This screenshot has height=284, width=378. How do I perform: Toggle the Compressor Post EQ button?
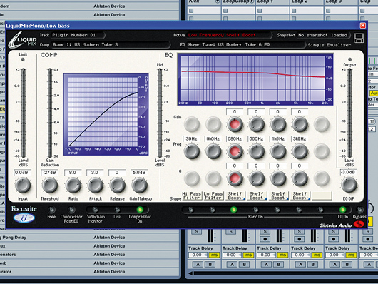(x=71, y=210)
